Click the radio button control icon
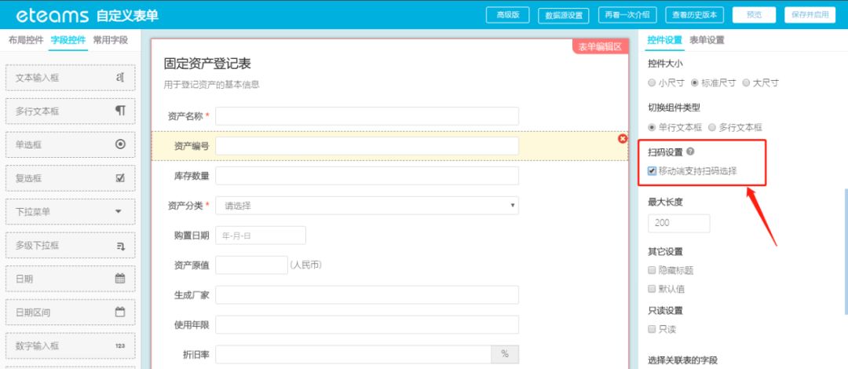Viewport: 848px width, 369px height. click(120, 144)
